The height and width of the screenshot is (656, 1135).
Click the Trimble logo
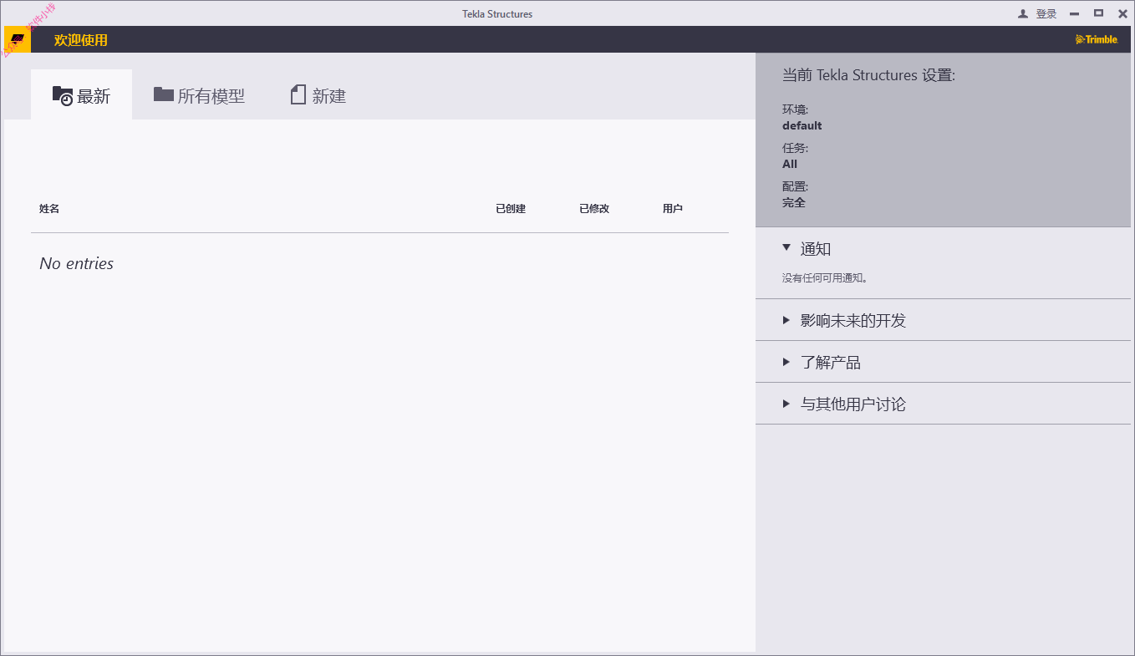[1097, 39]
